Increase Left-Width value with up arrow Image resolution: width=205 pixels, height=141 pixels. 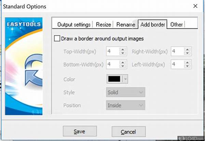tap(187, 62)
